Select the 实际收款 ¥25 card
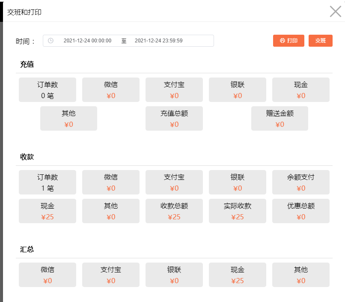This screenshot has width=345, height=302. [238, 211]
